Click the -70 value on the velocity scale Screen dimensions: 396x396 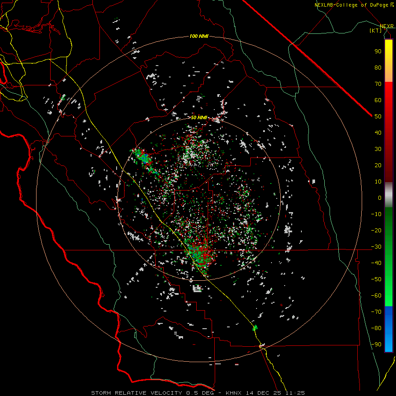click(376, 312)
